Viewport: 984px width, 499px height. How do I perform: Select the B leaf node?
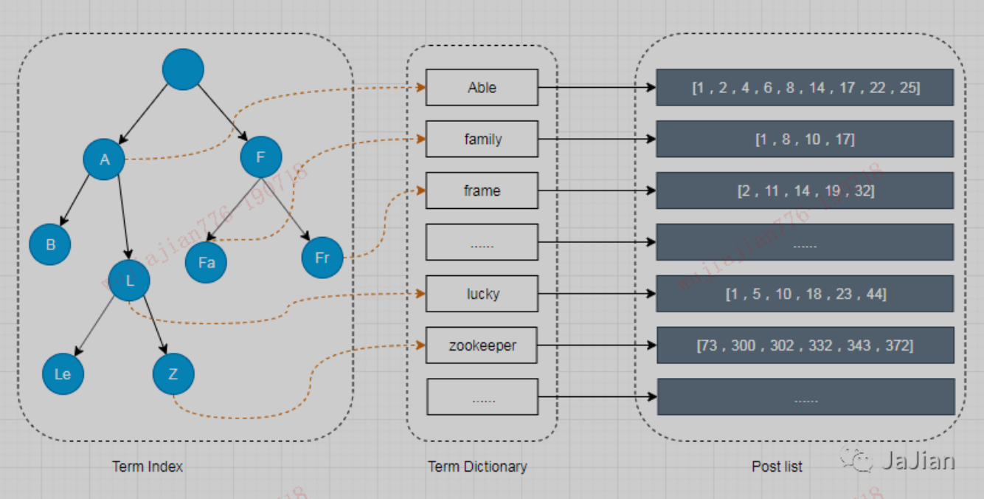pos(50,244)
